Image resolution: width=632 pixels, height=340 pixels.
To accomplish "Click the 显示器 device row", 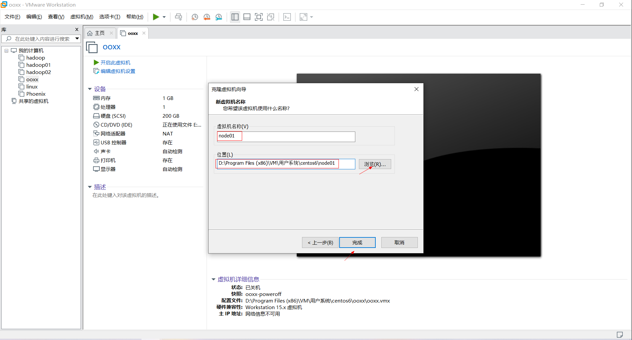I will click(x=147, y=169).
